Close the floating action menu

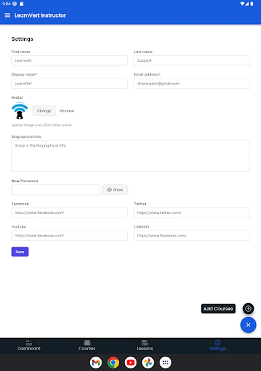[x=248, y=325]
